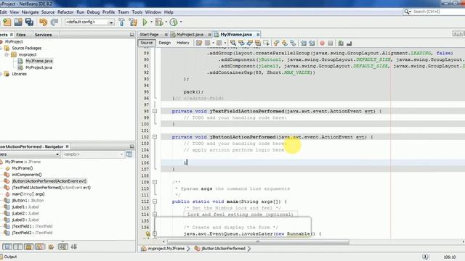Open the Edit menu

(x=3, y=12)
